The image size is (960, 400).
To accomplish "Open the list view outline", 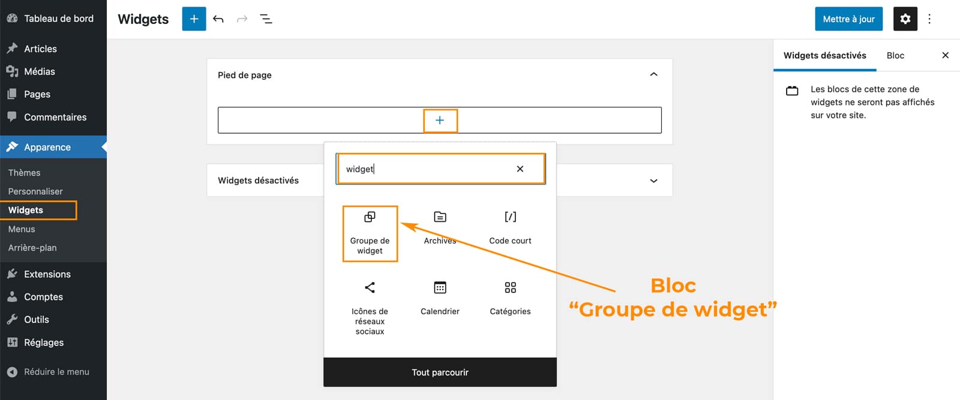I will click(x=266, y=19).
